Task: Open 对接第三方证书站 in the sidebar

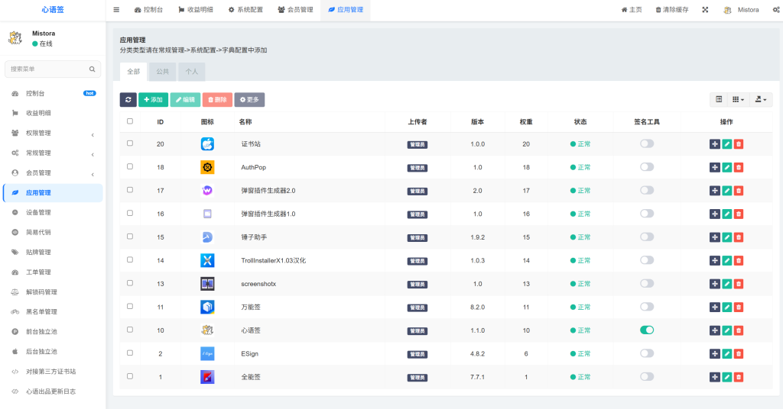Action: point(53,372)
